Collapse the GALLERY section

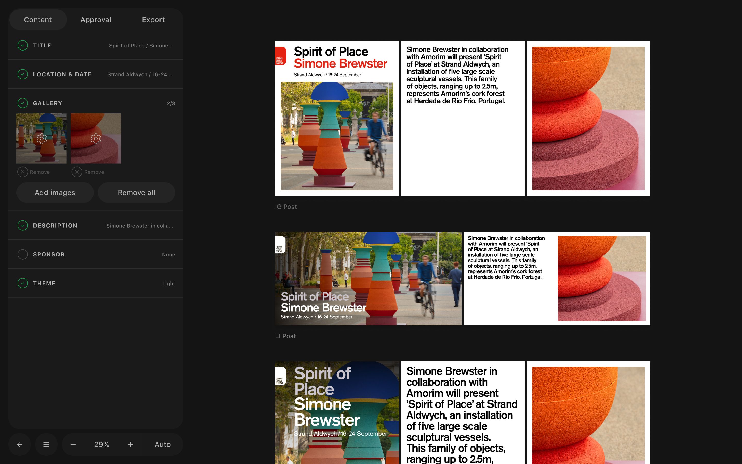click(96, 103)
